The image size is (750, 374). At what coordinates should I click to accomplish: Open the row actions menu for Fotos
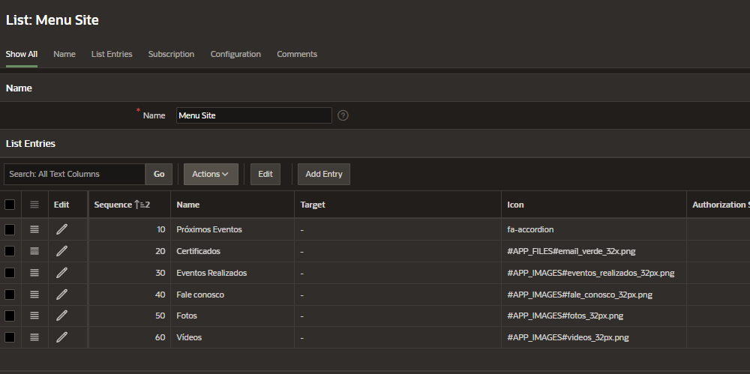(x=34, y=316)
